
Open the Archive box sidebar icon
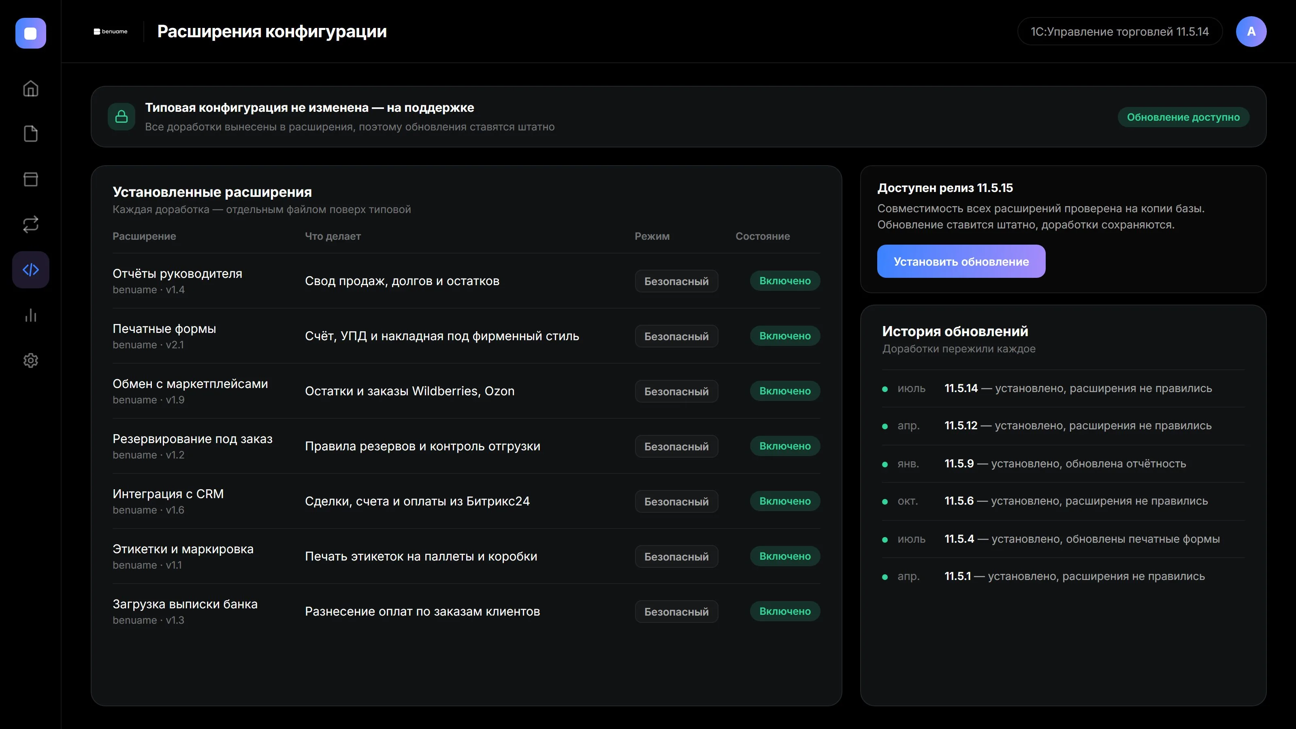click(31, 179)
